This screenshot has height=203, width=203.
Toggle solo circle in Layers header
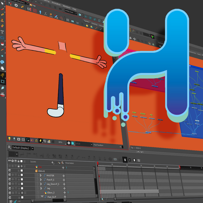pos(13,161)
